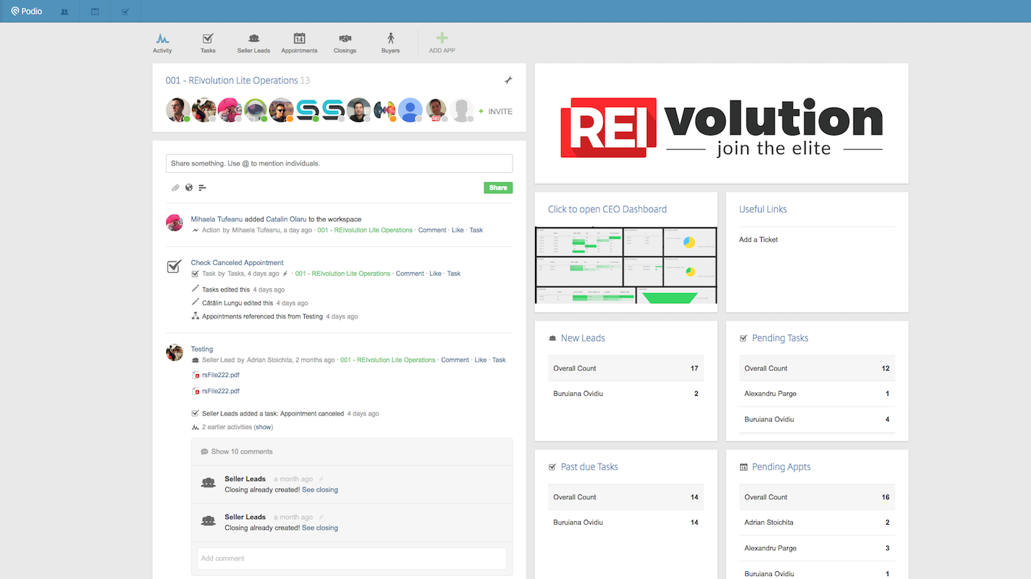
Task: Click the lines icon beside the globe
Action: pos(203,187)
